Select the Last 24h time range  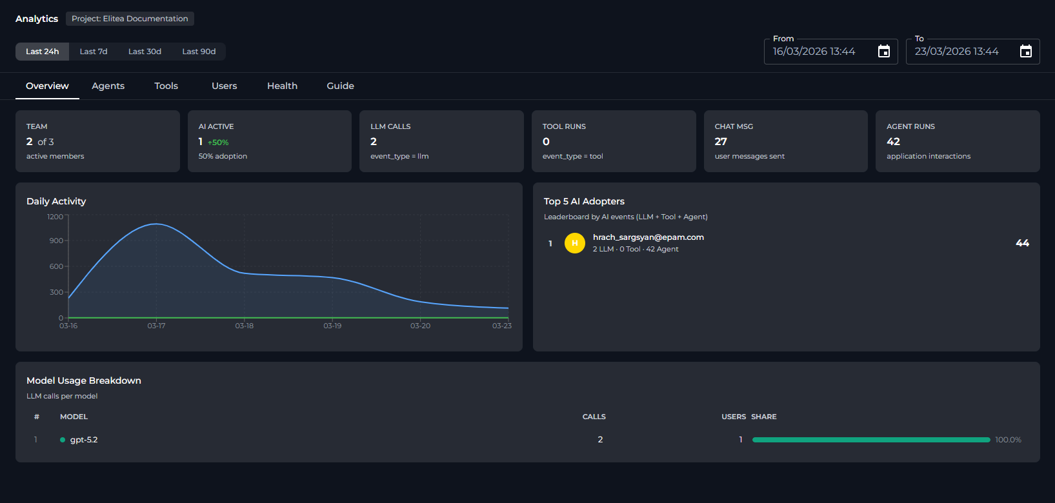(x=43, y=52)
